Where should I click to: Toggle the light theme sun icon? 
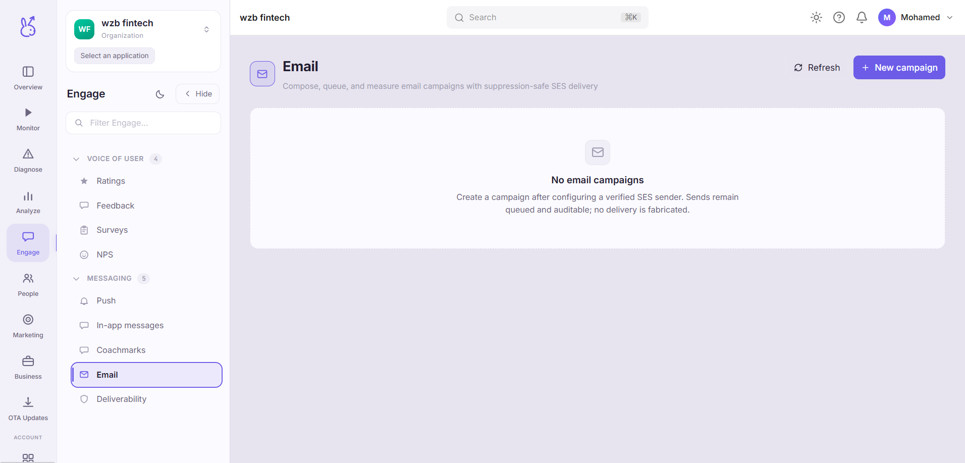tap(816, 18)
